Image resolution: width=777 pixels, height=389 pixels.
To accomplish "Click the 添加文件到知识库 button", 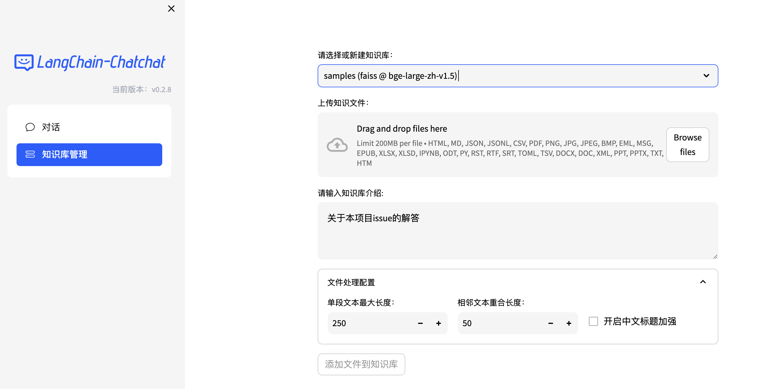I will tap(361, 364).
